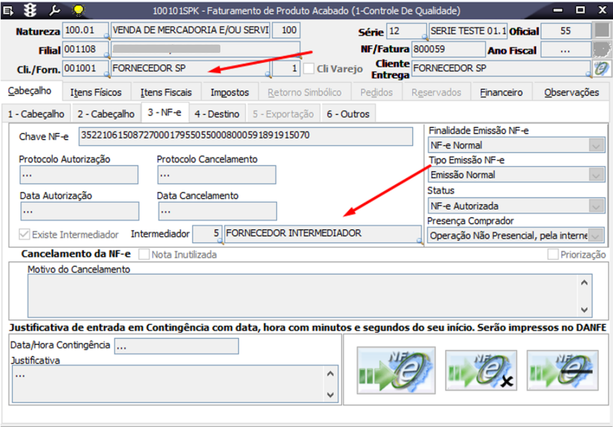The image size is (613, 427).
Task: Click the VENDA DE MERCADORIA description field
Action: click(x=190, y=30)
